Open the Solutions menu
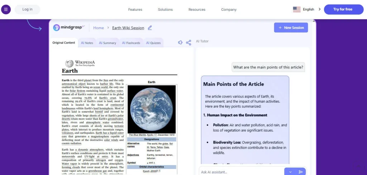Viewport: 367px width, 175px height. click(165, 10)
